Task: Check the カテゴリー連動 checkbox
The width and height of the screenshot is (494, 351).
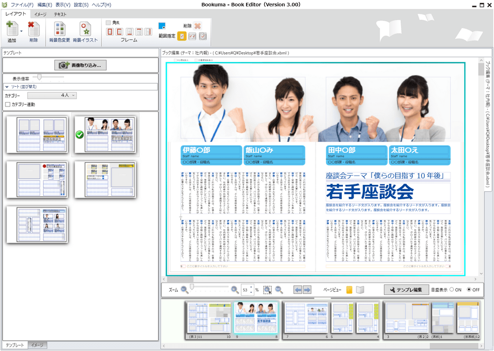Action: coord(7,105)
